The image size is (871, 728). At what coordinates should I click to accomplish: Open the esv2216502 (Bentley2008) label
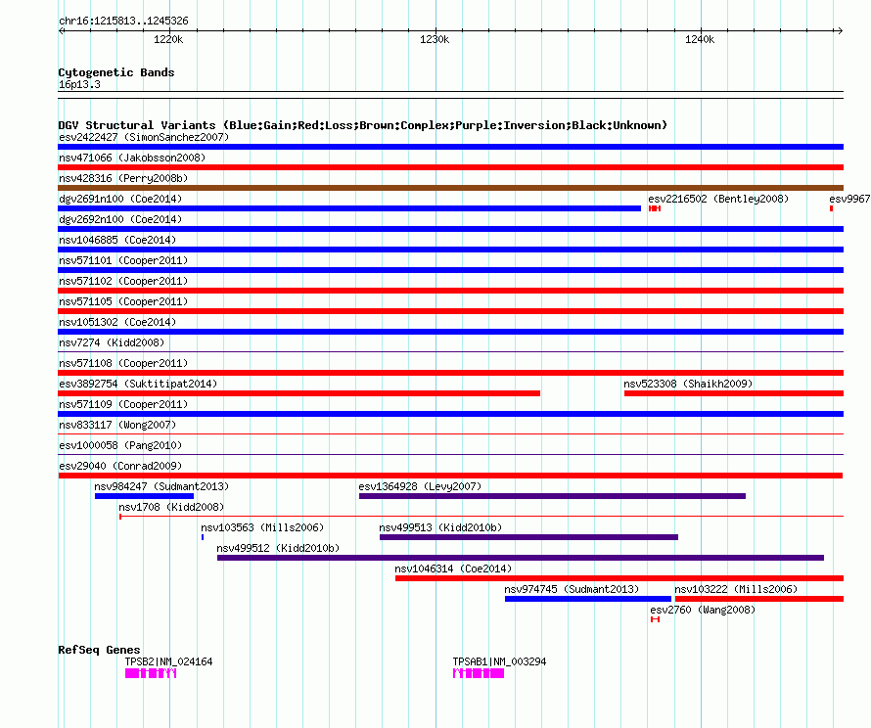(x=718, y=199)
